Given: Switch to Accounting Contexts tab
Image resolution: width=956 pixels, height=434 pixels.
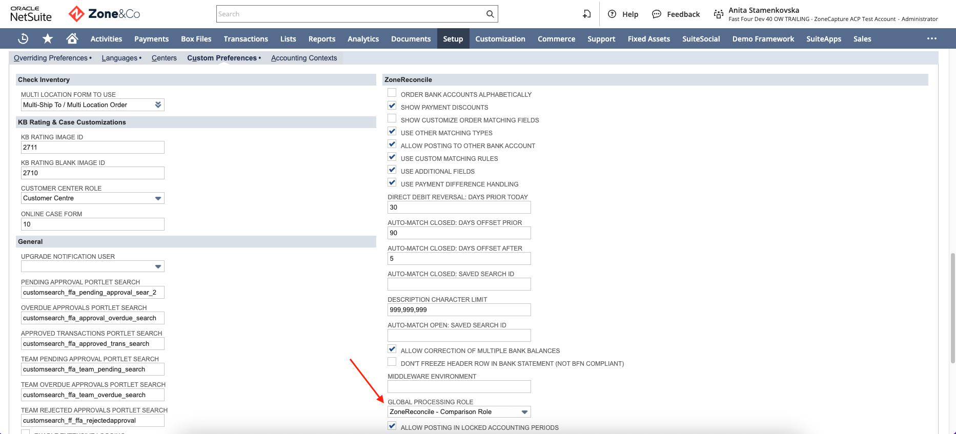Looking at the screenshot, I should tap(304, 58).
